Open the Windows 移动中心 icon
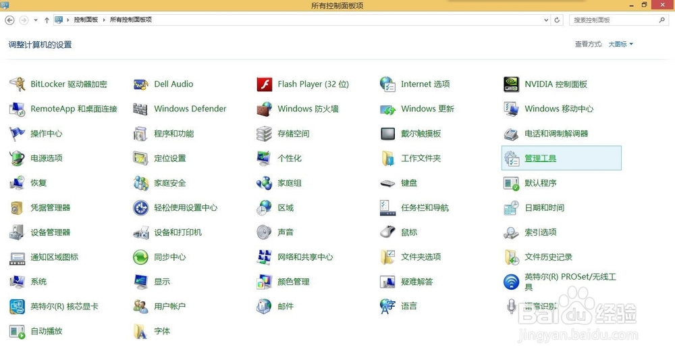Screen dimensions: 675x358 [512, 109]
